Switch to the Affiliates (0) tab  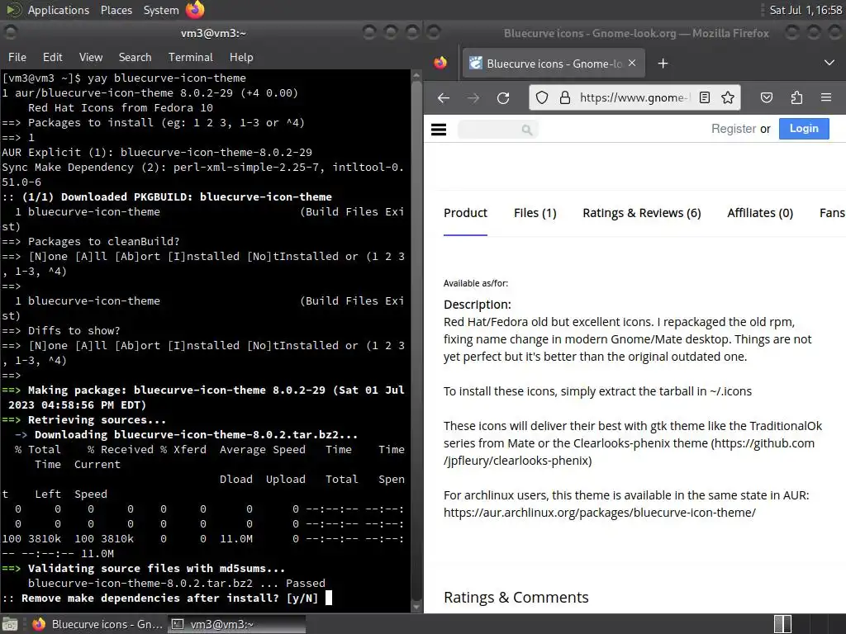click(760, 213)
